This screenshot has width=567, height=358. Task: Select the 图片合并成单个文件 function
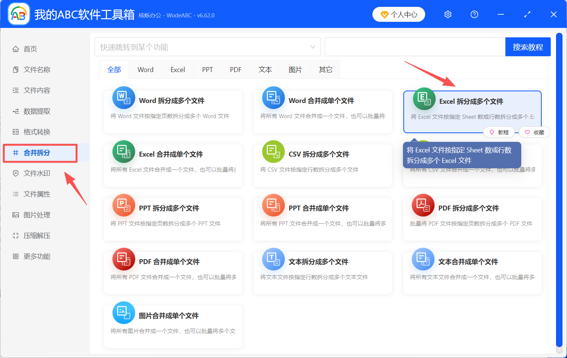pos(172,315)
